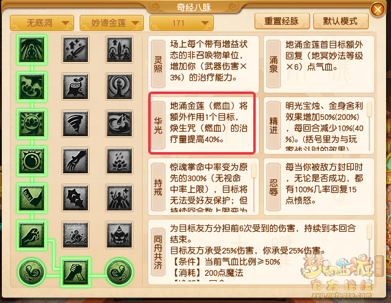
Task: Click the 默认模式 default mode button
Action: click(x=340, y=21)
